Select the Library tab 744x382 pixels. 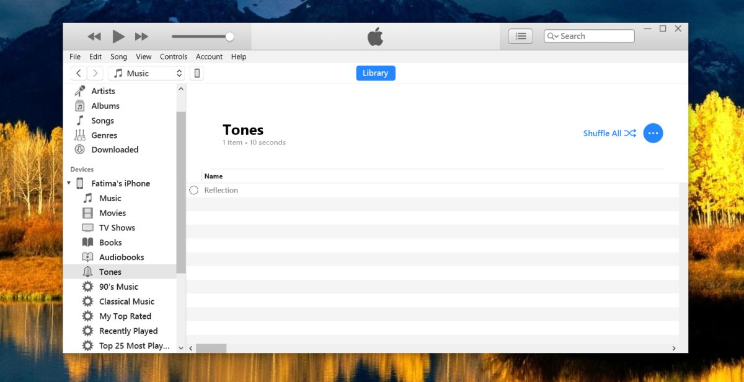(x=375, y=73)
